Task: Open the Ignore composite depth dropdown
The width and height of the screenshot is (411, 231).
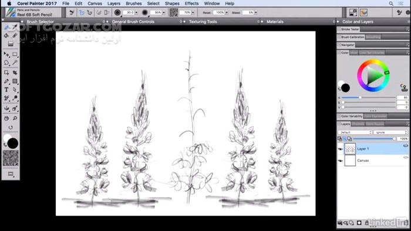Action: (x=390, y=133)
